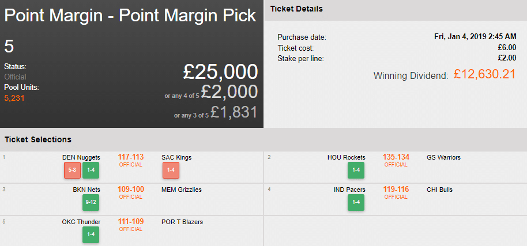The image size is (527, 246).
Task: Click the 117-113 official score
Action: point(130,157)
